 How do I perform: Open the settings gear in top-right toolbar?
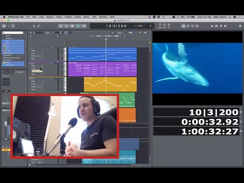tap(240, 26)
